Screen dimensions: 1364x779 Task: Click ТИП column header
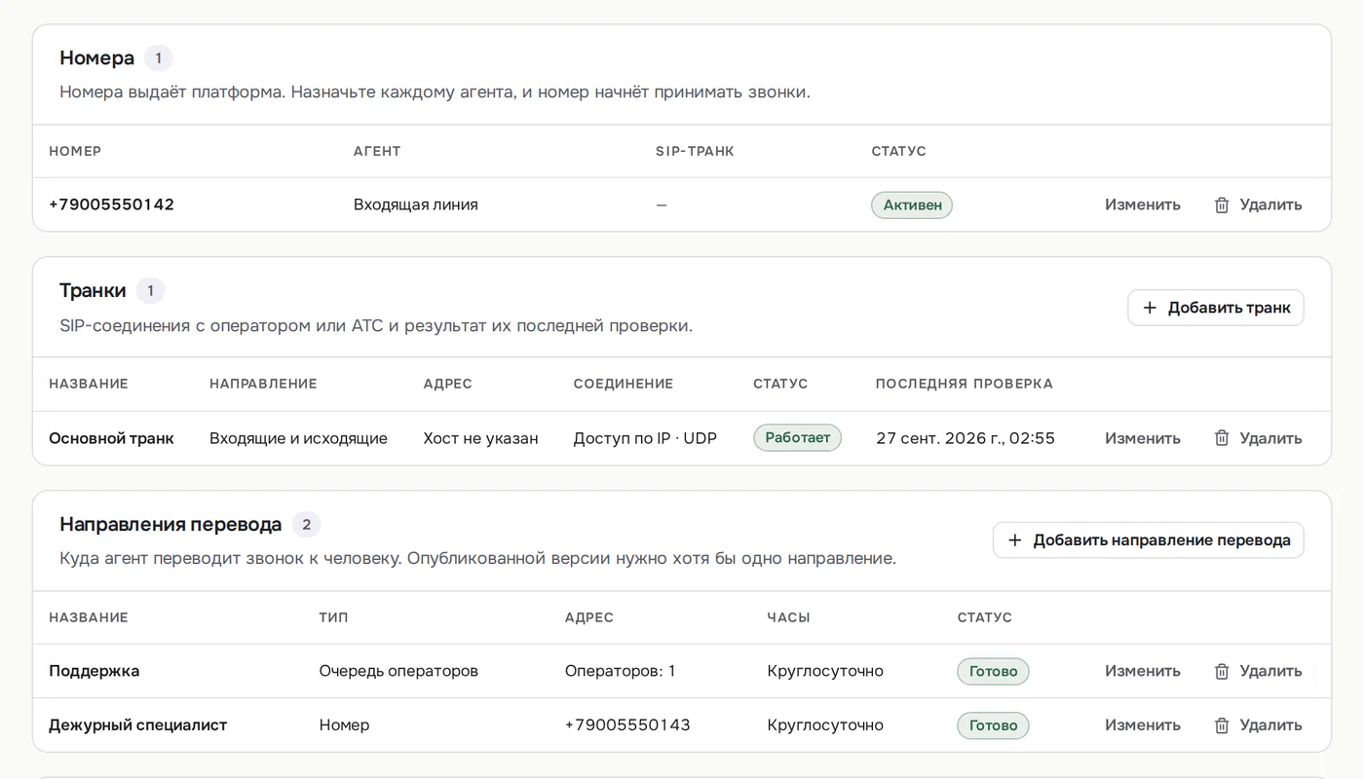click(333, 617)
